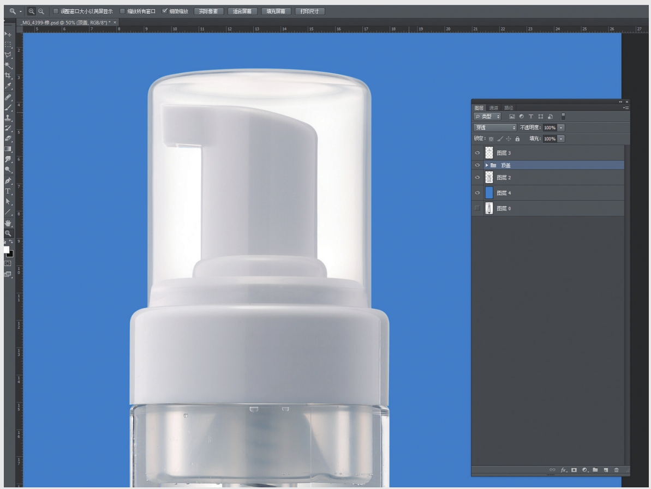Screen dimensions: 651x489
Task: Click the delete layer trash icon
Action: (x=617, y=469)
